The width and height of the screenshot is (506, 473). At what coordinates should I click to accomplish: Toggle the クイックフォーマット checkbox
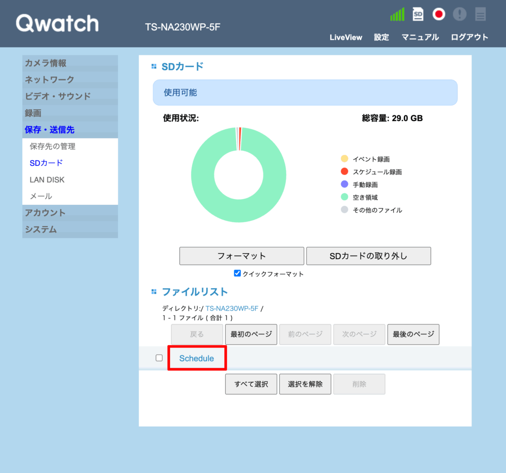tap(237, 274)
